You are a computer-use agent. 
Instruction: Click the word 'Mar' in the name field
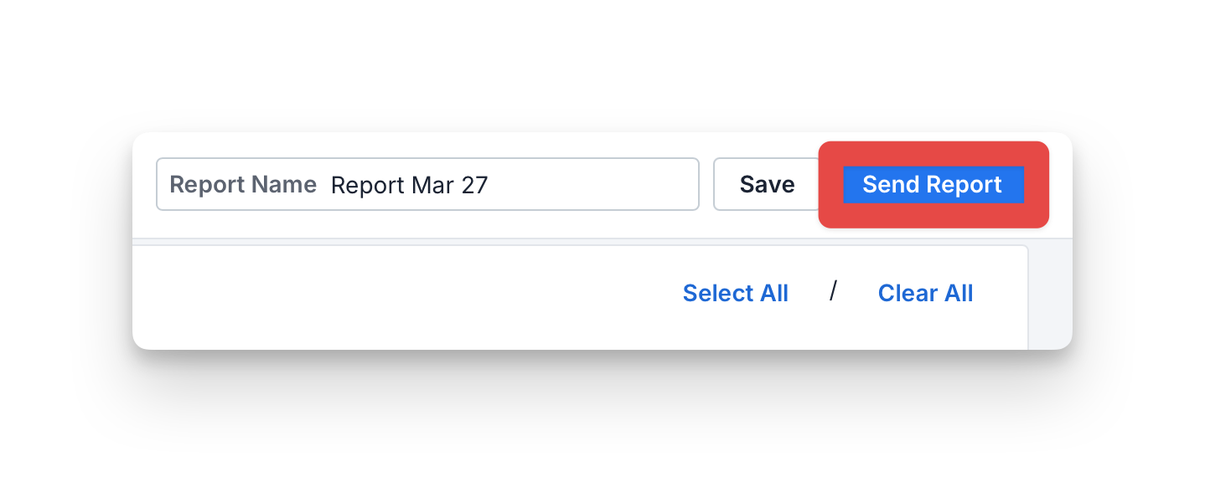coord(432,184)
